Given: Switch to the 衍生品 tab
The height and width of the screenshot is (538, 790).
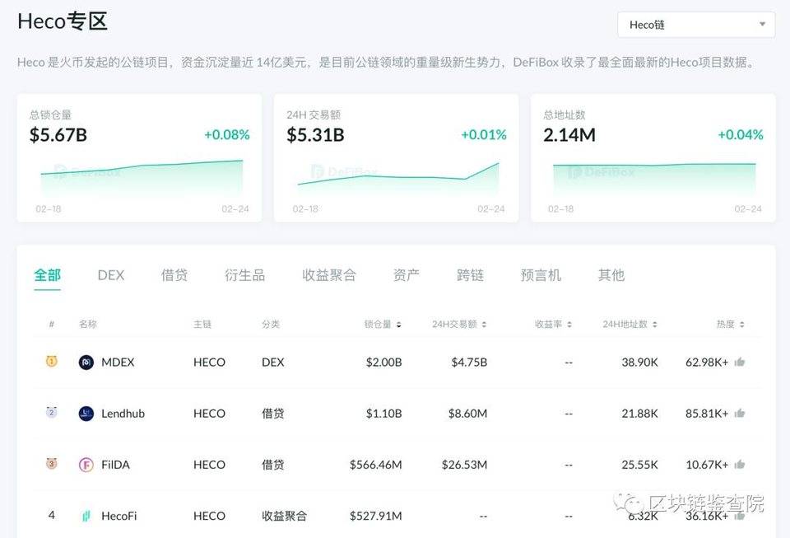Looking at the screenshot, I should [245, 275].
